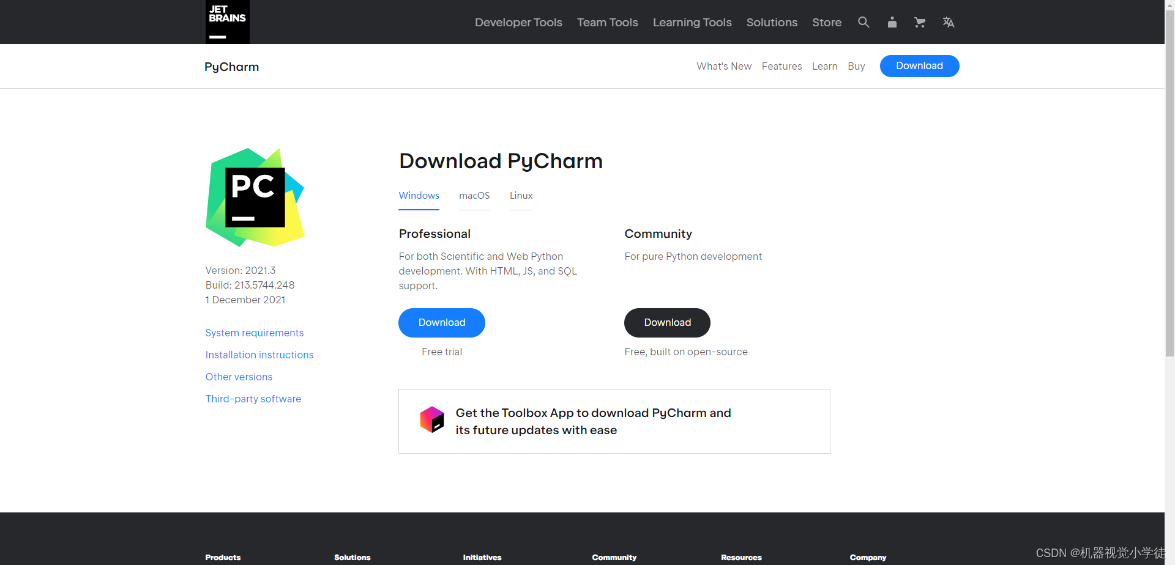Click the PyCharm product name link
This screenshot has height=565, width=1175.
pyautogui.click(x=232, y=67)
